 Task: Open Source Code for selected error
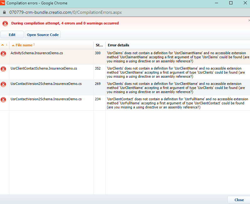(43, 34)
